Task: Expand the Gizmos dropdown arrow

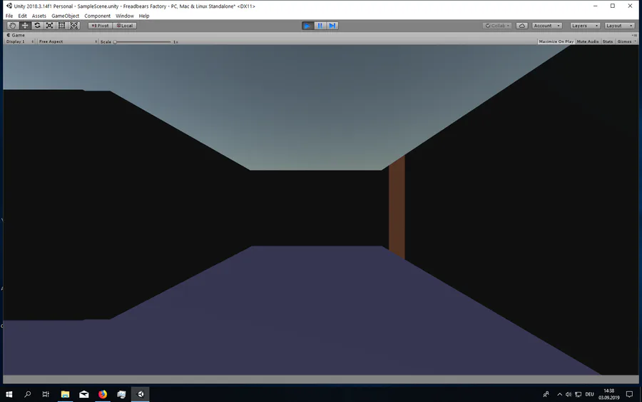Action: coord(636,41)
